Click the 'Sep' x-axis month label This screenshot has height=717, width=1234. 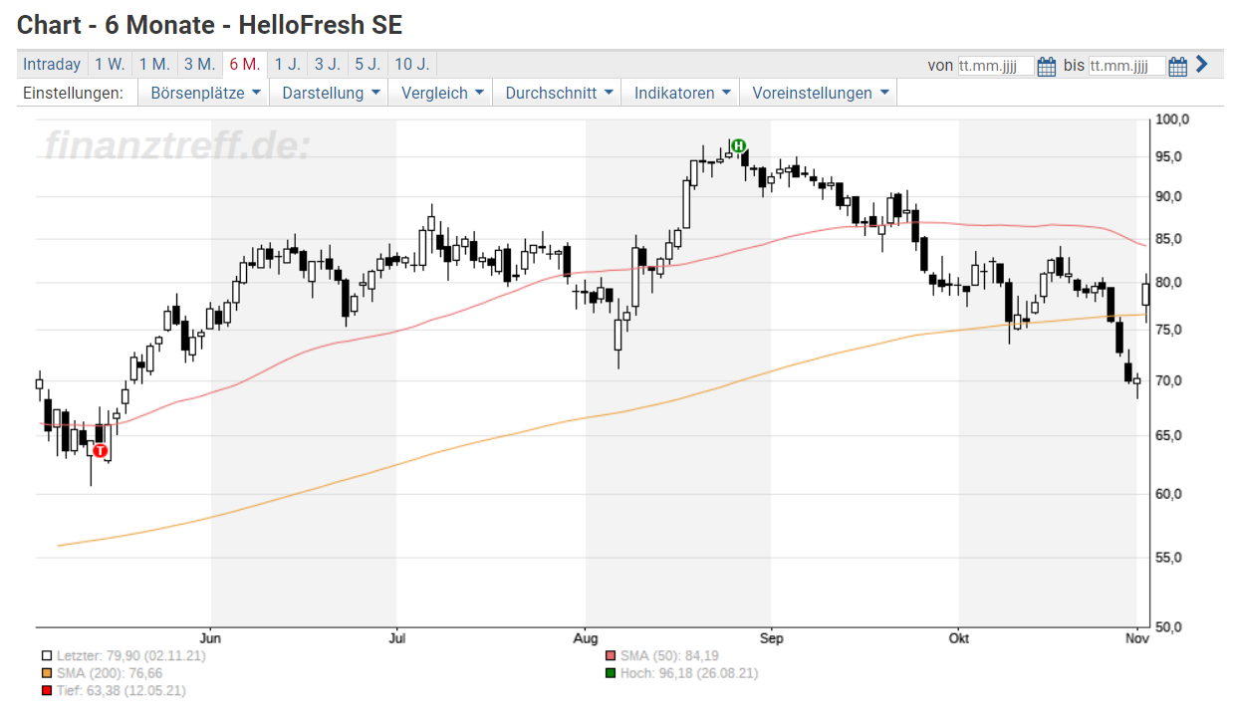pyautogui.click(x=770, y=636)
